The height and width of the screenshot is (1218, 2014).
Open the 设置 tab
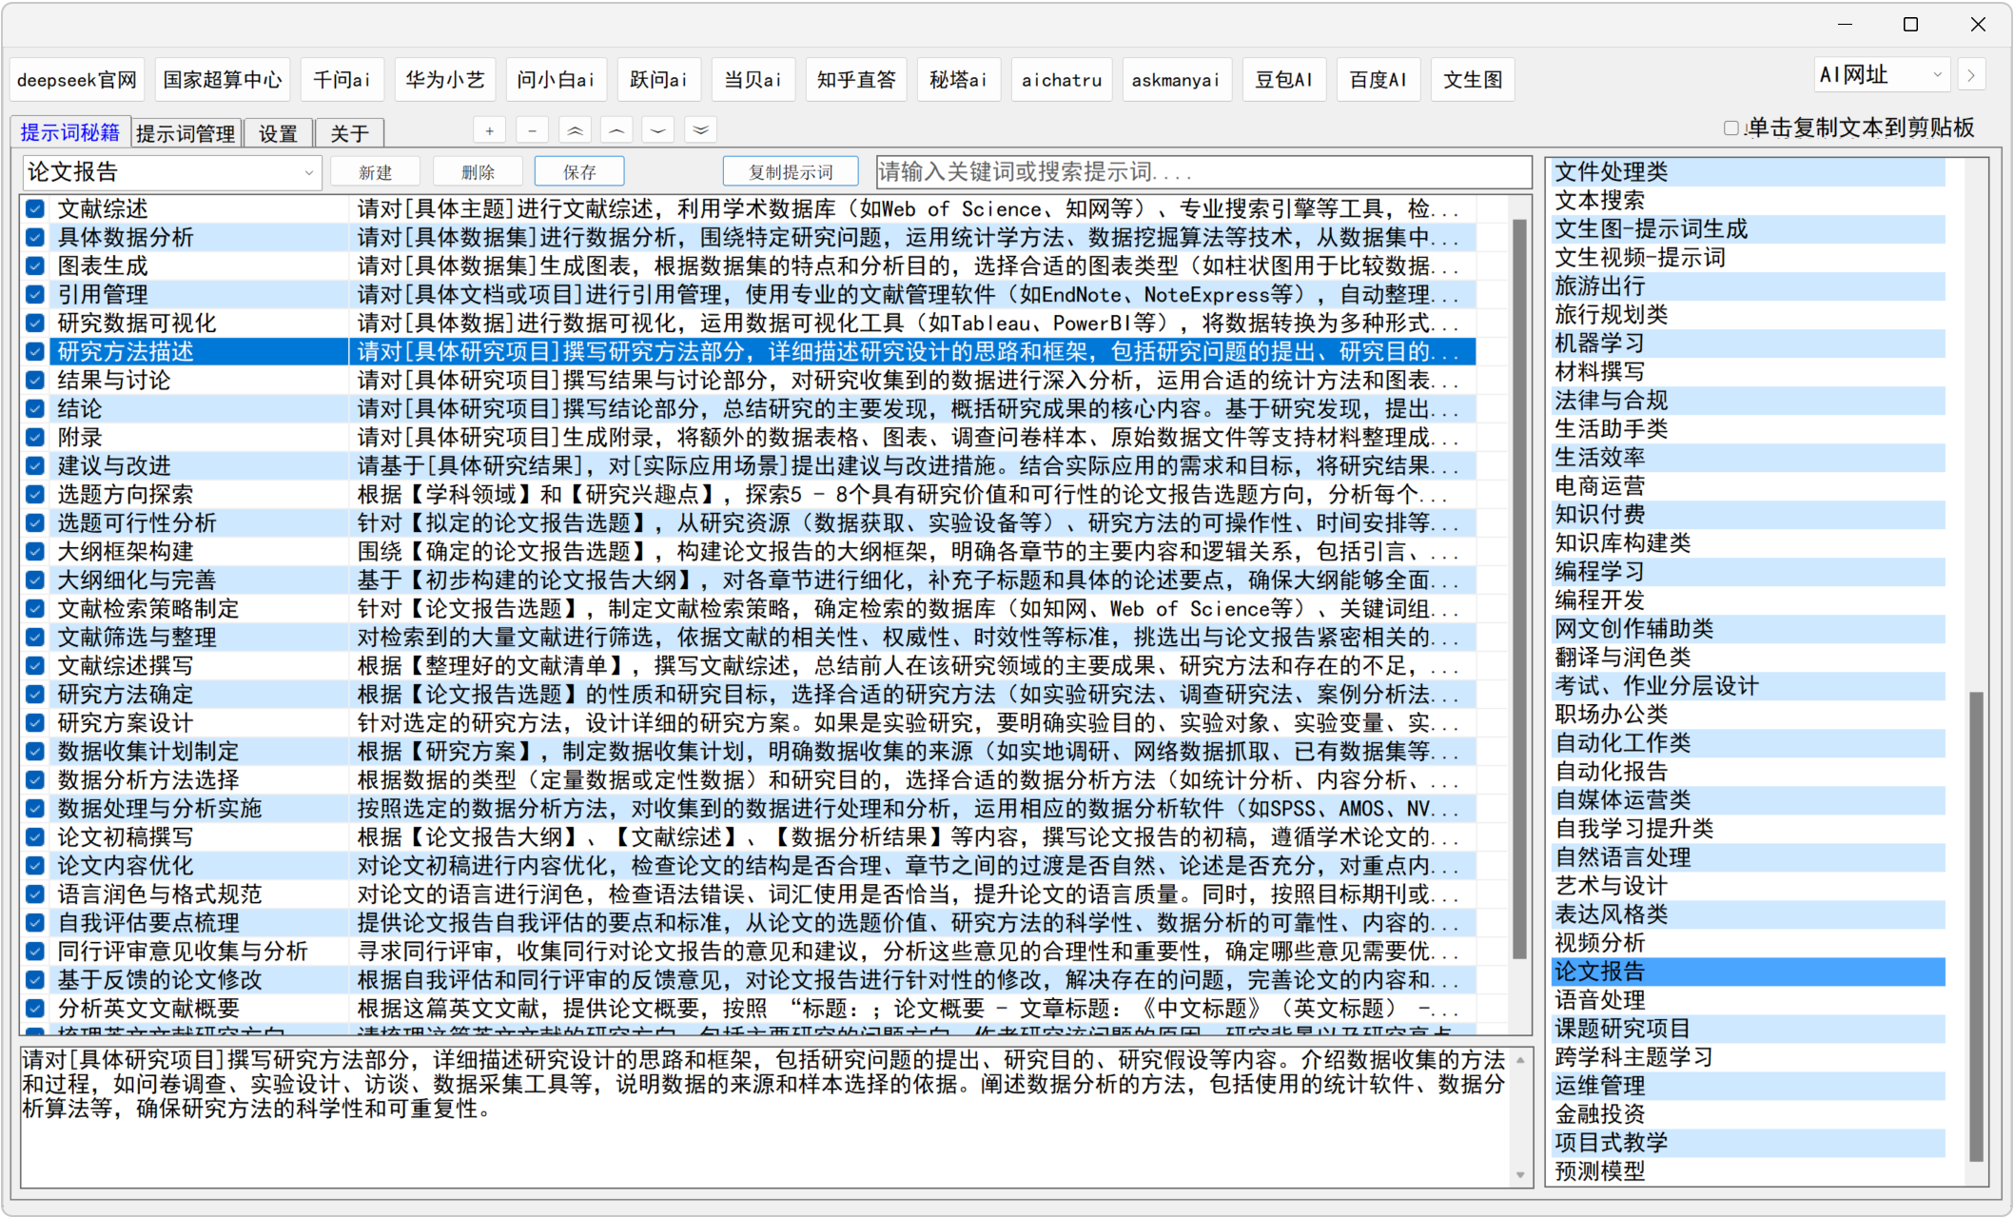(278, 134)
